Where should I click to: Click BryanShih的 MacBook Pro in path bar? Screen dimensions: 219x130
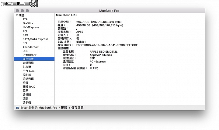39,108
